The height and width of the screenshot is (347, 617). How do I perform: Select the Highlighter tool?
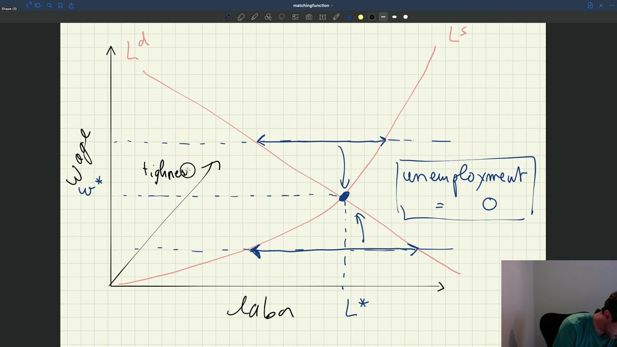[x=255, y=17]
